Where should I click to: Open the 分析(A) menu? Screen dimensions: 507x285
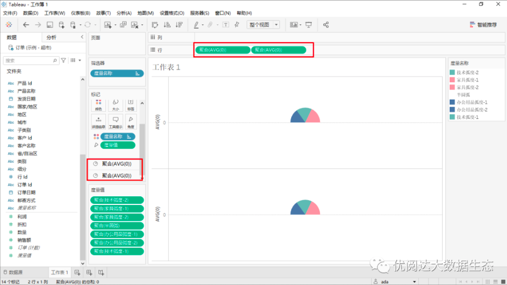(124, 12)
